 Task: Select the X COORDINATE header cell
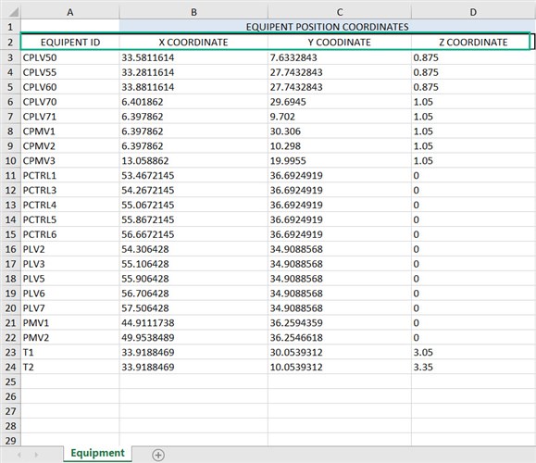[193, 42]
